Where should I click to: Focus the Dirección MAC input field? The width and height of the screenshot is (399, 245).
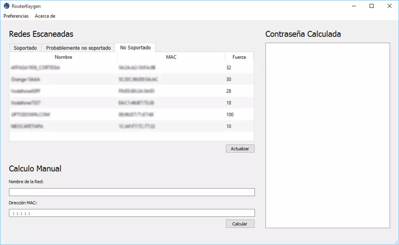coord(132,213)
